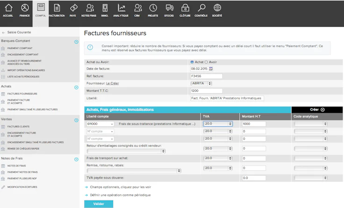Open Paiement Notes de Frais
The height and width of the screenshot is (208, 344).
pos(22,172)
